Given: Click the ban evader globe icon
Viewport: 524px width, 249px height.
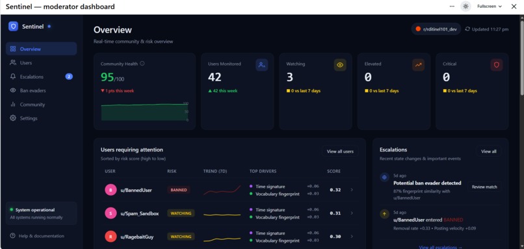Looking at the screenshot, I should (x=384, y=177).
